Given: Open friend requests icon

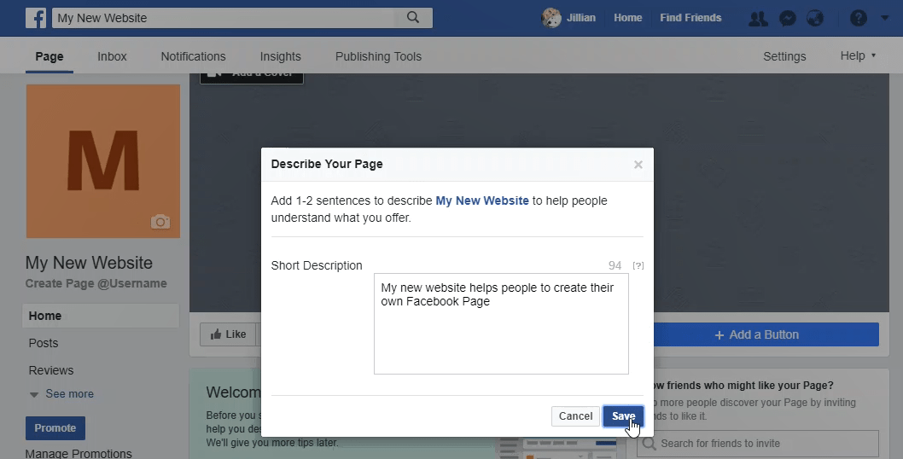Looking at the screenshot, I should point(758,19).
